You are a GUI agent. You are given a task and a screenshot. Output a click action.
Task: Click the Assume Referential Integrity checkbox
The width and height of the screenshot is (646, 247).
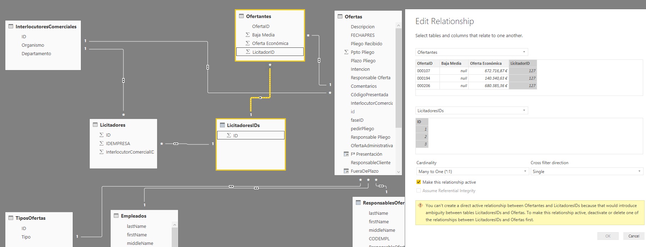(x=419, y=190)
